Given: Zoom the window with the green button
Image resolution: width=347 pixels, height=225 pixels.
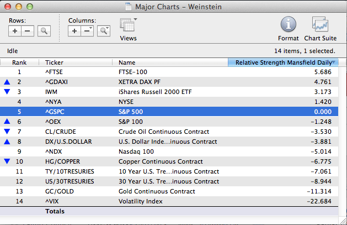Looking at the screenshot, I should (x=30, y=7).
